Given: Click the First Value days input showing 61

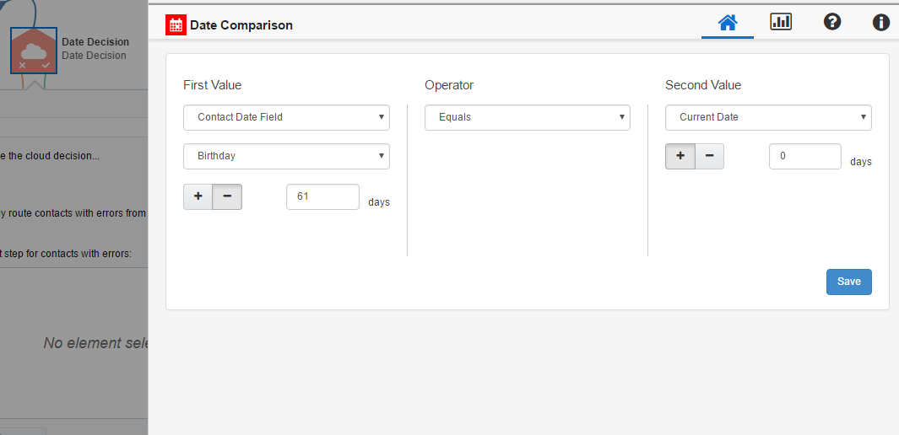Looking at the screenshot, I should coord(322,196).
